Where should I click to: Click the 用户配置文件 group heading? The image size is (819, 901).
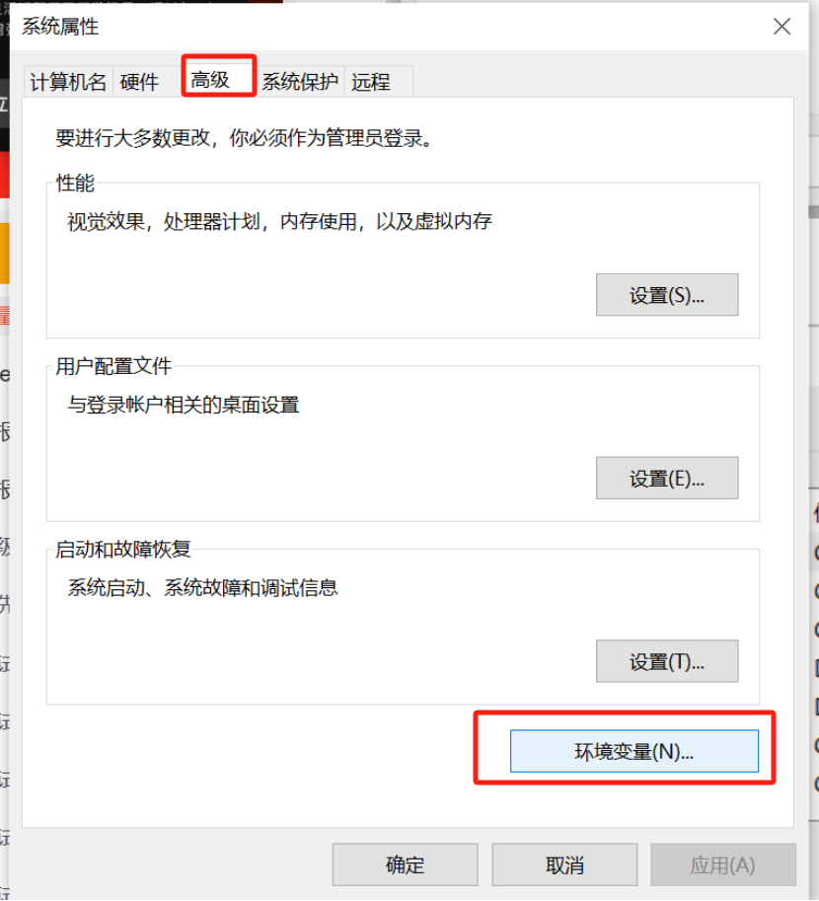(x=113, y=366)
